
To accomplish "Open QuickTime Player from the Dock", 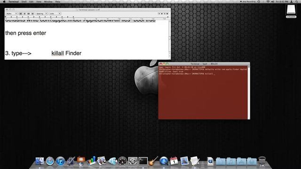I will point(164,161).
